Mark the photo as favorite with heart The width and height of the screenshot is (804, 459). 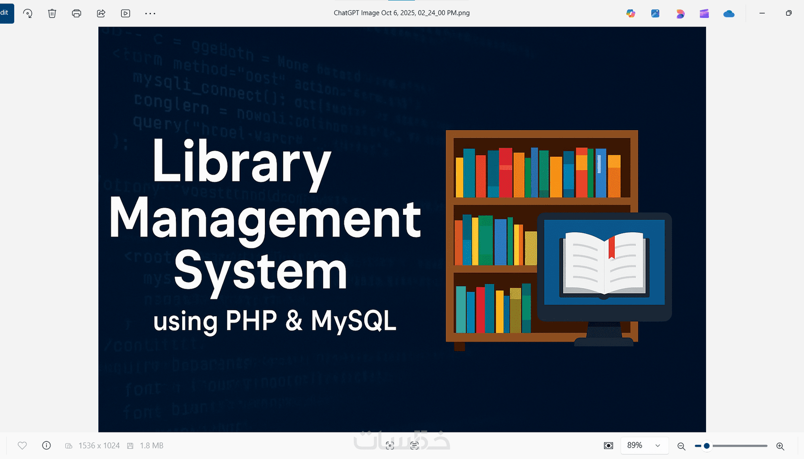click(x=22, y=445)
